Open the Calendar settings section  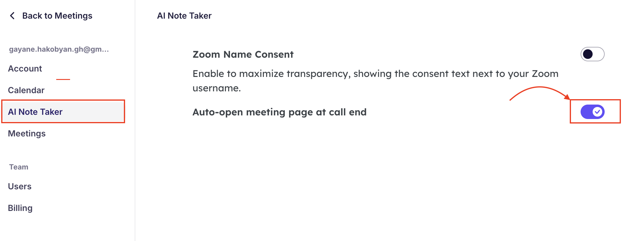[x=26, y=90]
